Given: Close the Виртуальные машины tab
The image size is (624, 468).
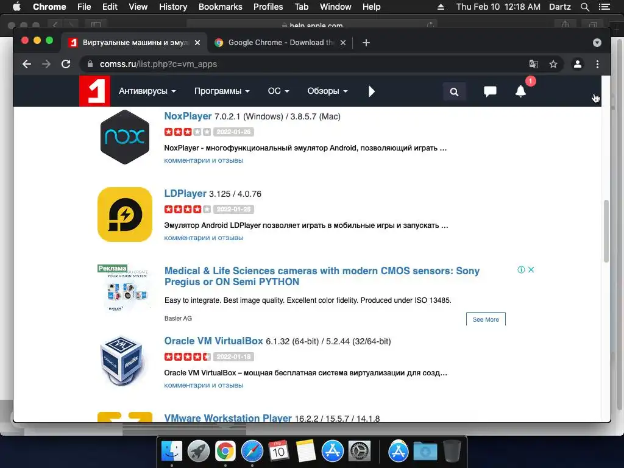Looking at the screenshot, I should [x=197, y=43].
